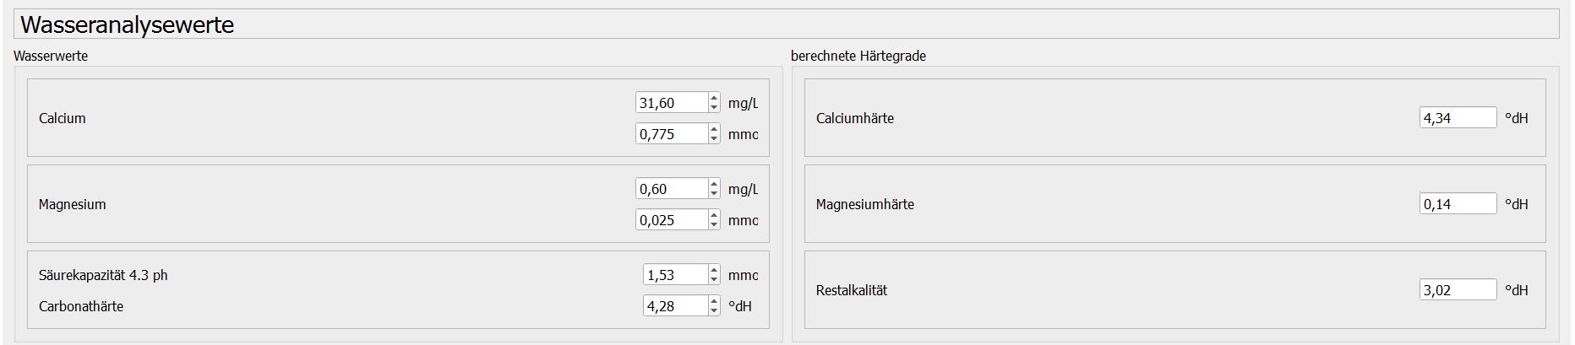The image size is (1575, 345).
Task: Select the Carbonathärte °dH input field
Action: click(x=674, y=306)
